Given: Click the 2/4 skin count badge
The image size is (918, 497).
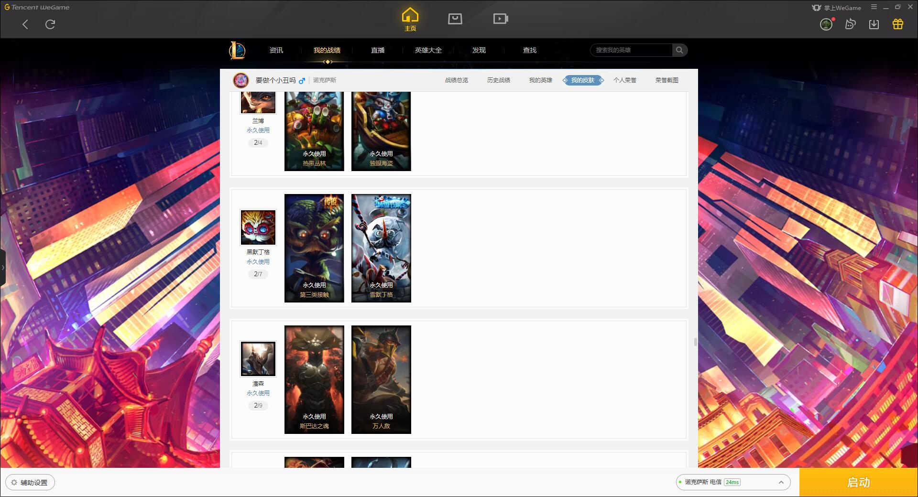Looking at the screenshot, I should 258,142.
